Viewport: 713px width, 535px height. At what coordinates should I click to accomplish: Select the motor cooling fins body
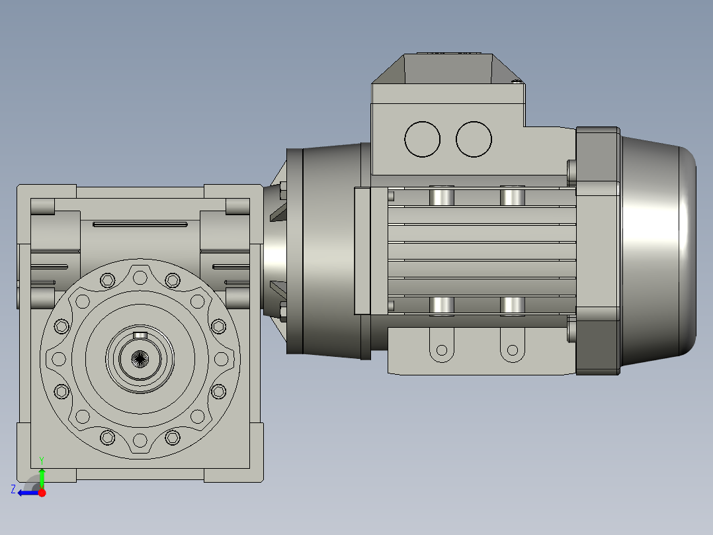pos(482,251)
